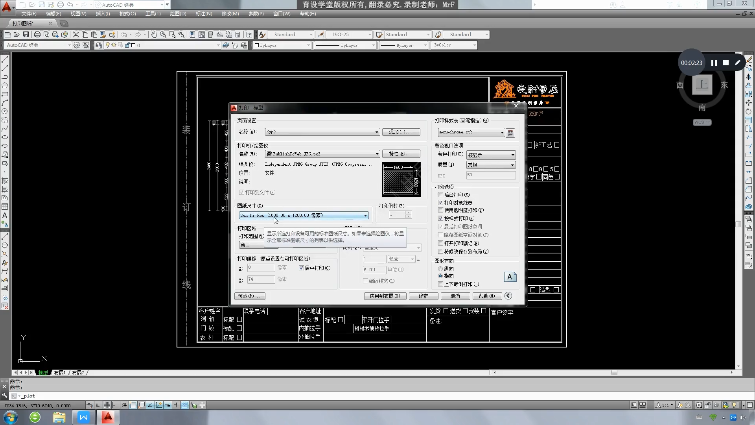The height and width of the screenshot is (425, 755).
Task: Switch to the 布局1 layout tab
Action: [60, 373]
